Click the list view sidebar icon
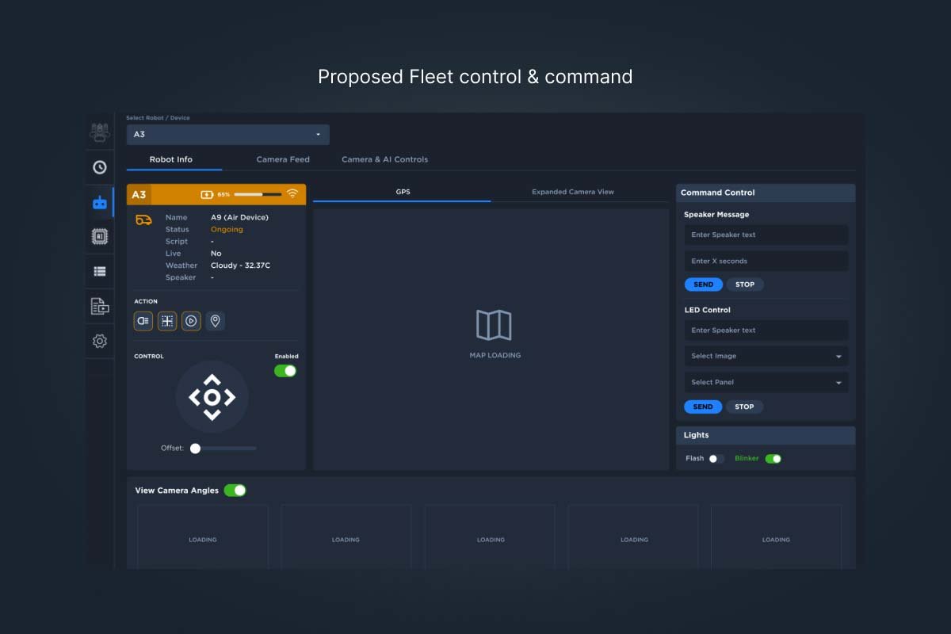The height and width of the screenshot is (634, 951). click(100, 271)
